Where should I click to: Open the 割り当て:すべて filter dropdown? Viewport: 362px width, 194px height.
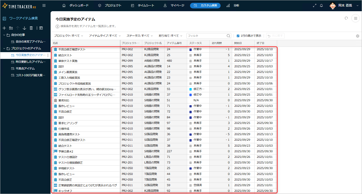(170, 36)
